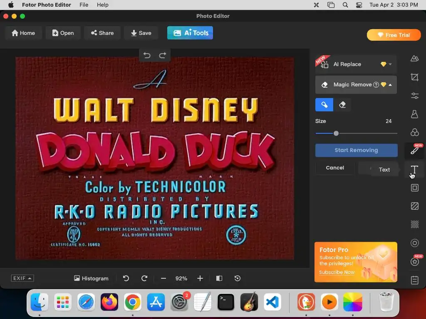Click the Share button
Image resolution: width=426 pixels, height=319 pixels.
click(102, 33)
